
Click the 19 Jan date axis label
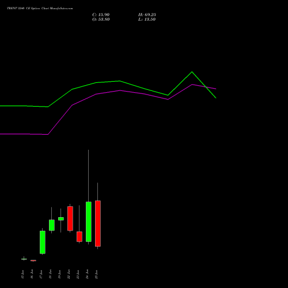pos(59,274)
